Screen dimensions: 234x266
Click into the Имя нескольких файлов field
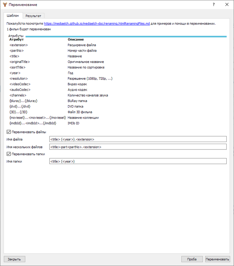click(x=138, y=147)
